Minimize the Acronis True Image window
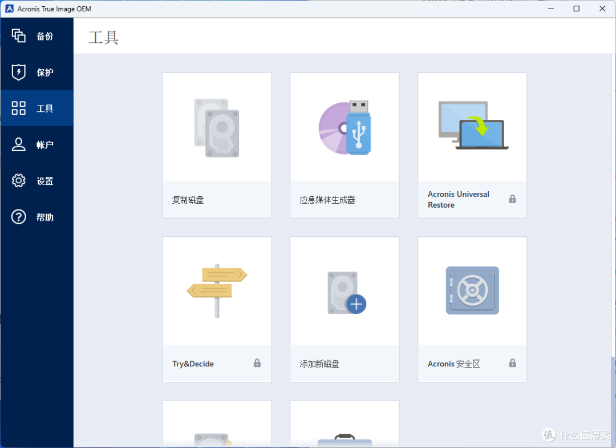Screen dimensions: 616x448 (551, 9)
